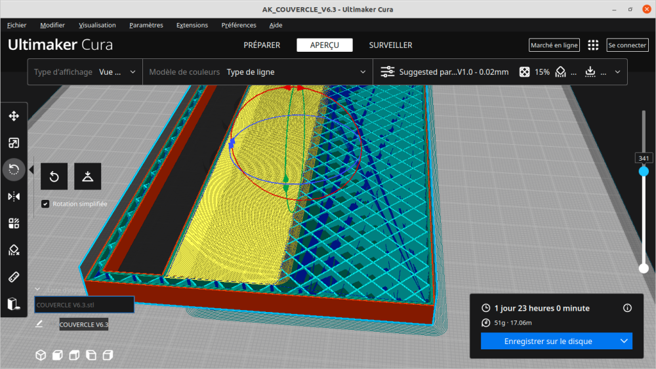Click the 1 jour 23 heures estimate

pyautogui.click(x=542, y=308)
